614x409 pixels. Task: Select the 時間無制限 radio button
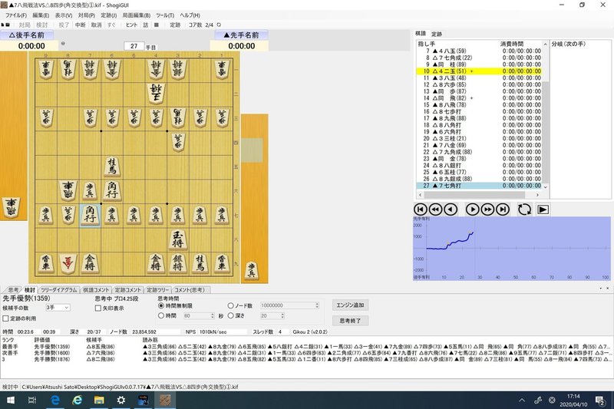tap(161, 305)
